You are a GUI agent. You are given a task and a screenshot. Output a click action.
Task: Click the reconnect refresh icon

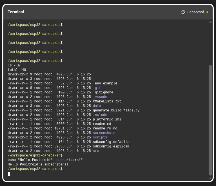(183, 12)
